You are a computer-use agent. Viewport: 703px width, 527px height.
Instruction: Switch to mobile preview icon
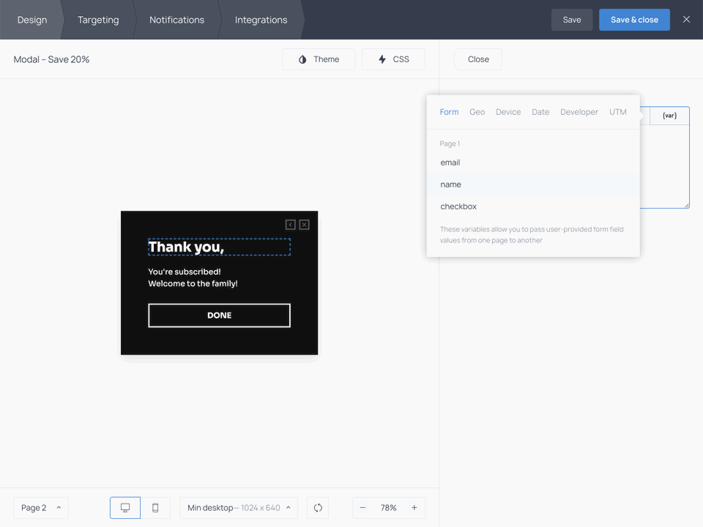click(155, 507)
